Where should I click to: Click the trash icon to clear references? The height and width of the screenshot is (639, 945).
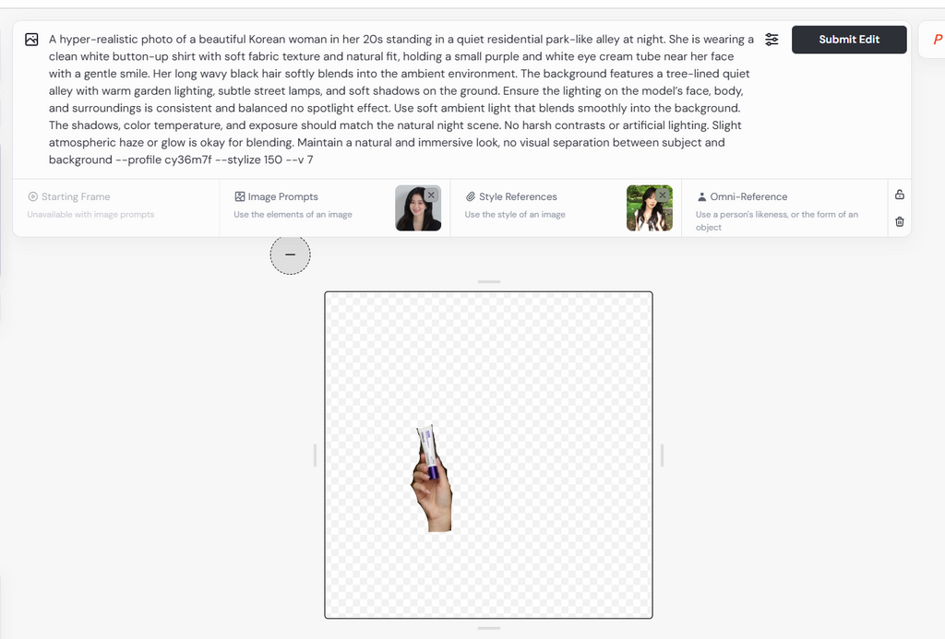coord(899,221)
